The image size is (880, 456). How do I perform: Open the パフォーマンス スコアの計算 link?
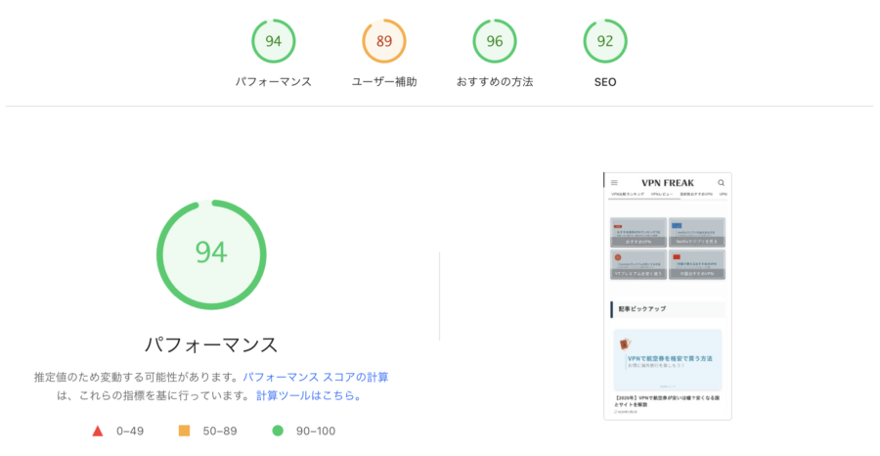click(316, 378)
